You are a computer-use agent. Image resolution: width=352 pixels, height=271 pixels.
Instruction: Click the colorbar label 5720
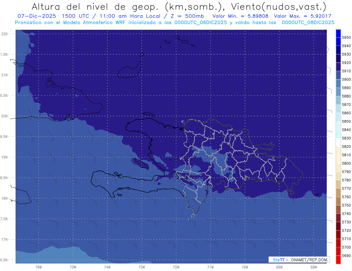click(x=346, y=230)
